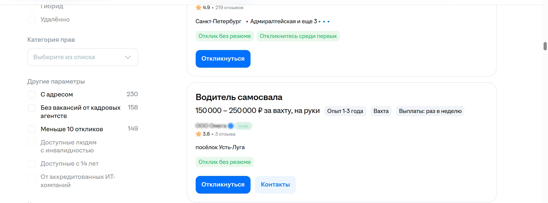Click the blue verified badge beside the company name
This screenshot has width=548, height=203.
tap(231, 126)
